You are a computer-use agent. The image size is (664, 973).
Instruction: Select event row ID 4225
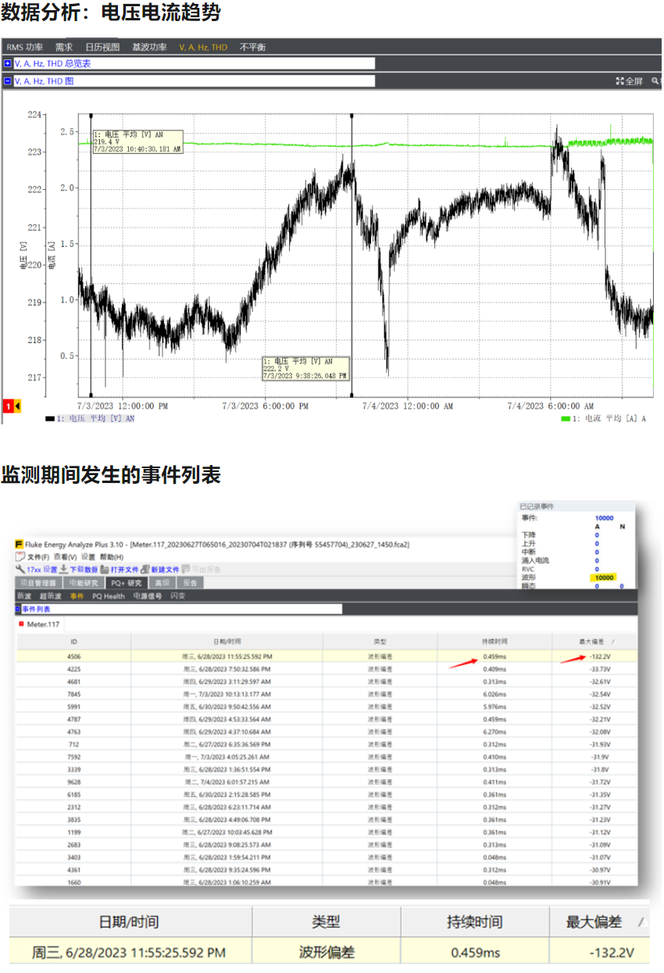pos(327,669)
